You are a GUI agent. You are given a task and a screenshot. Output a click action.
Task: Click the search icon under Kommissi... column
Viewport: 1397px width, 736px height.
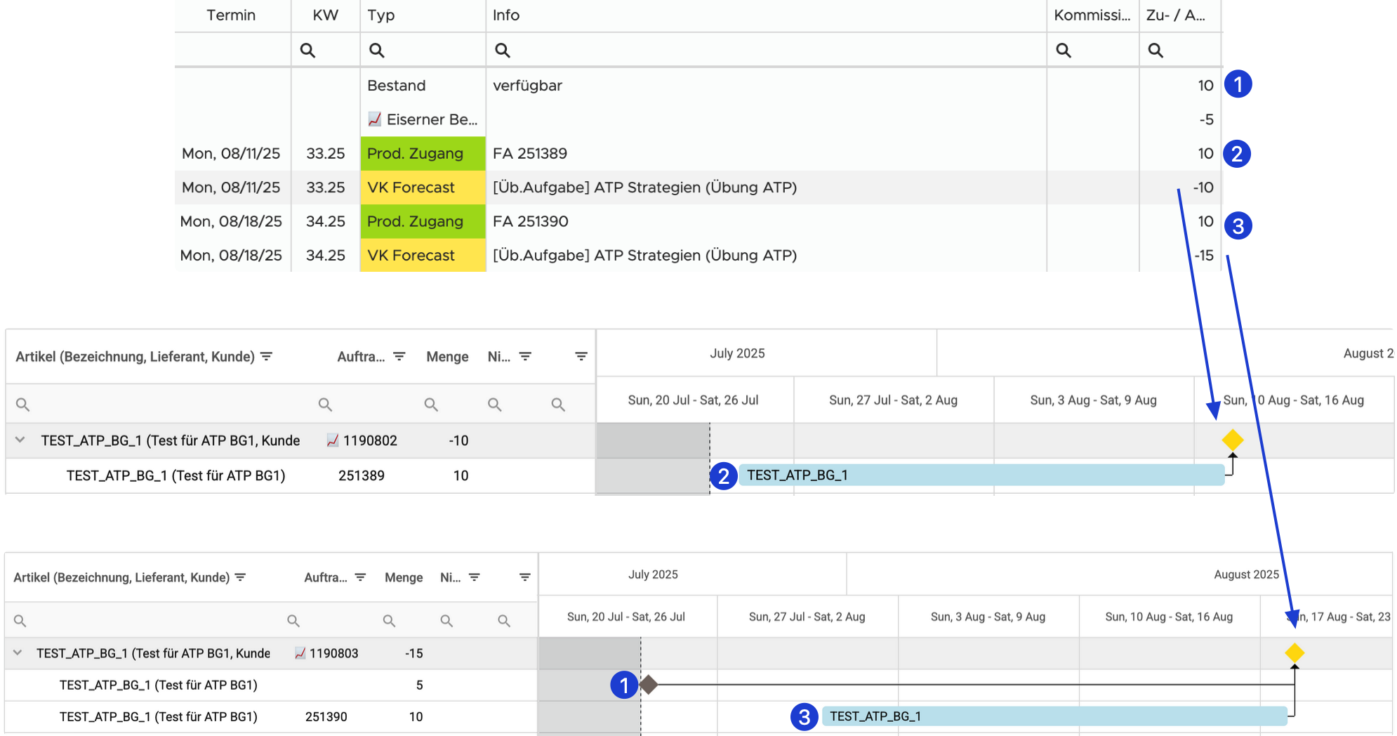1064,51
